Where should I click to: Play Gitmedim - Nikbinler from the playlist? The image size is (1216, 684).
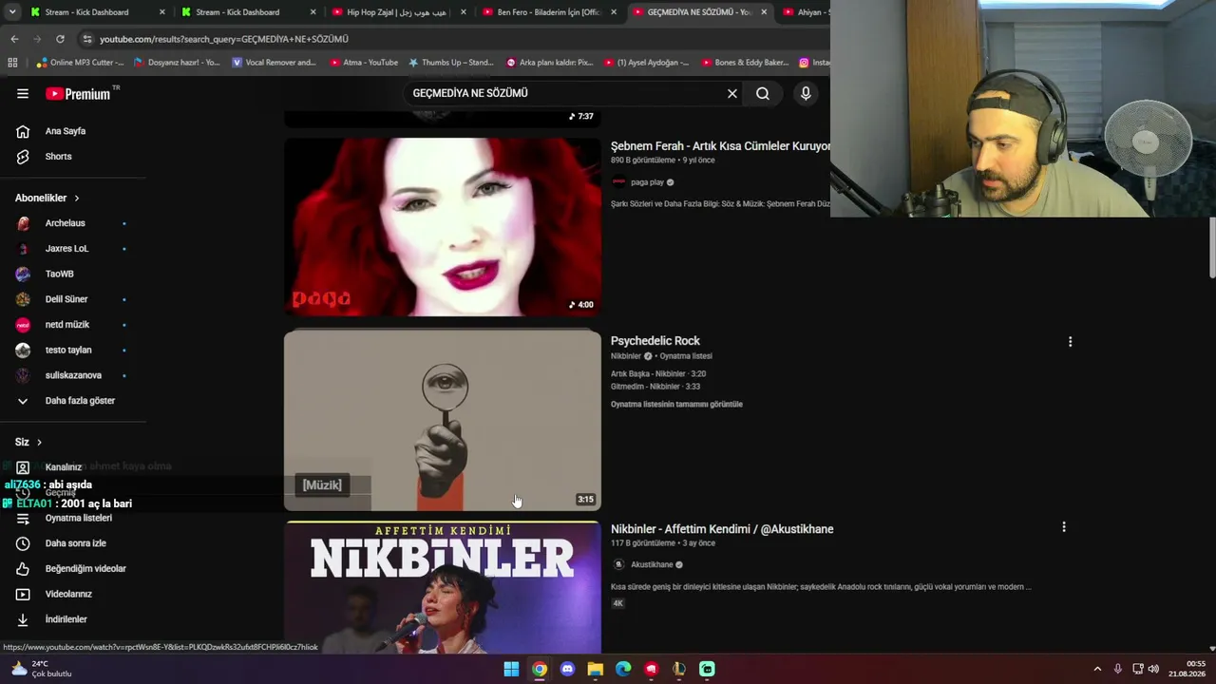pos(655,387)
